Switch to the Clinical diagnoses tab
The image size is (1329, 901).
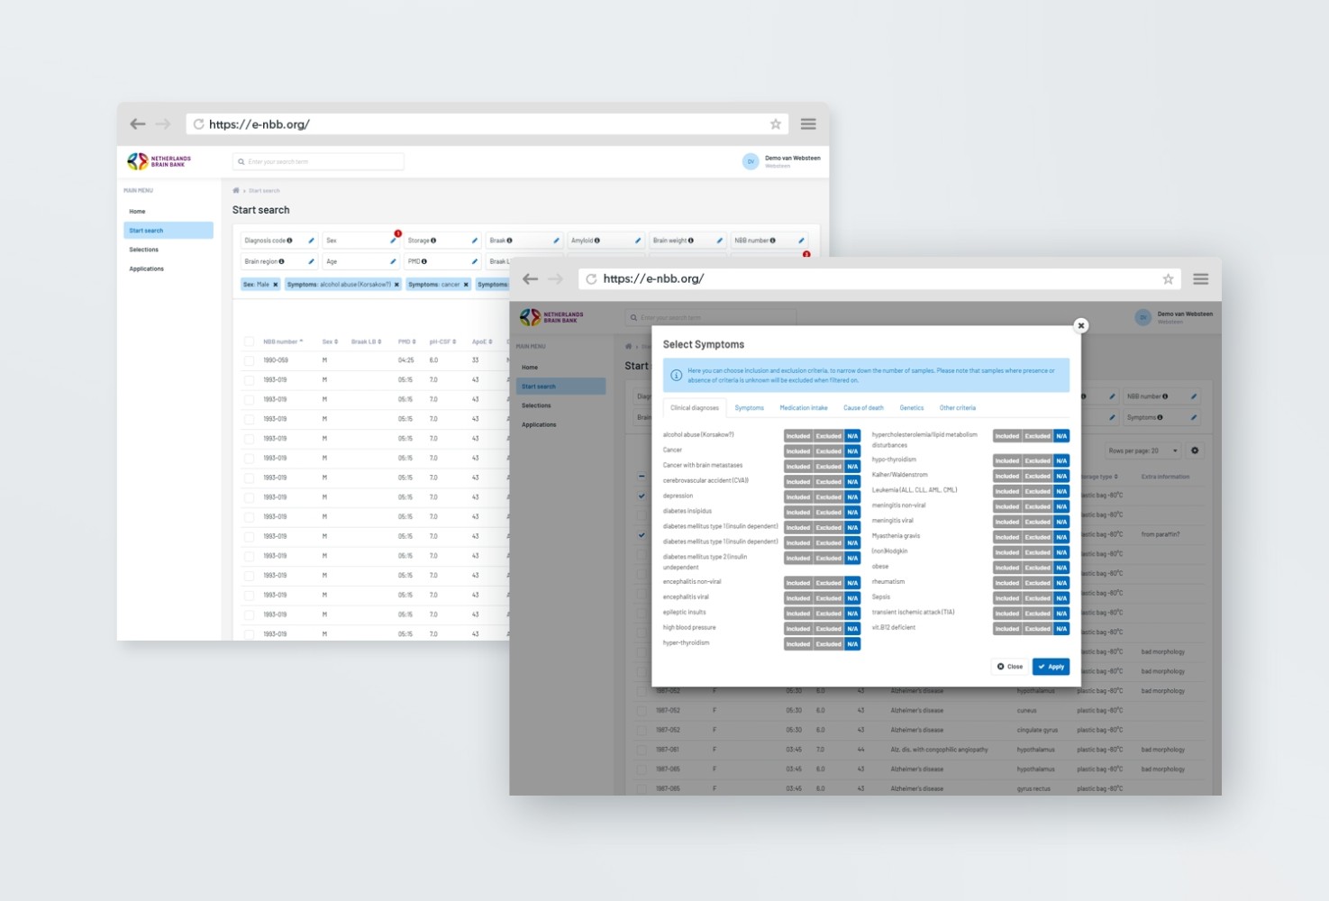(x=695, y=408)
